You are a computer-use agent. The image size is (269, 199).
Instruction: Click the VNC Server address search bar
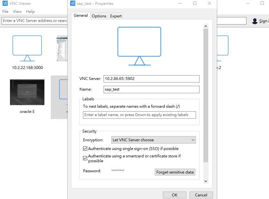coord(35,21)
